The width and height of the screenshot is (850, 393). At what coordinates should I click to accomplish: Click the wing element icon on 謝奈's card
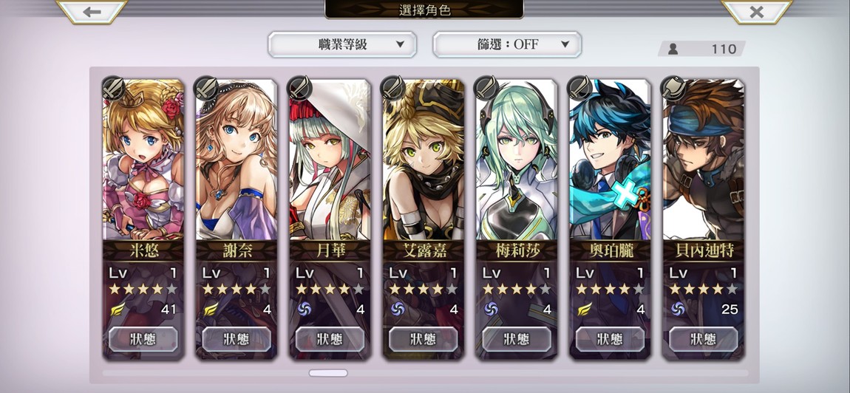(211, 310)
